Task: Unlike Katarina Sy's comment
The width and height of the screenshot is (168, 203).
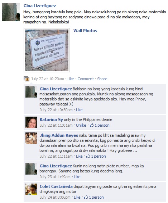Action: pyautogui.click(x=81, y=125)
